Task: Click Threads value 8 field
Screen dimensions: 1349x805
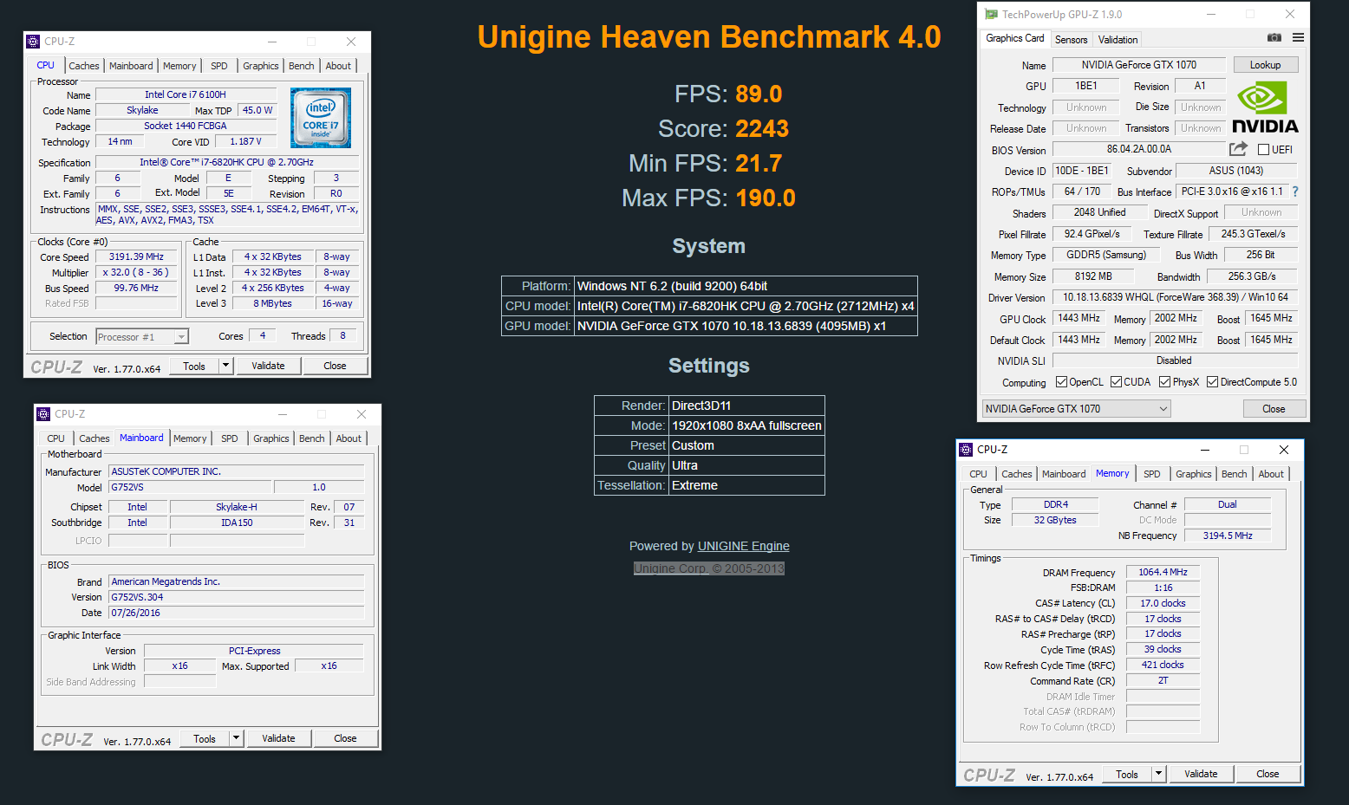Action: 342,336
